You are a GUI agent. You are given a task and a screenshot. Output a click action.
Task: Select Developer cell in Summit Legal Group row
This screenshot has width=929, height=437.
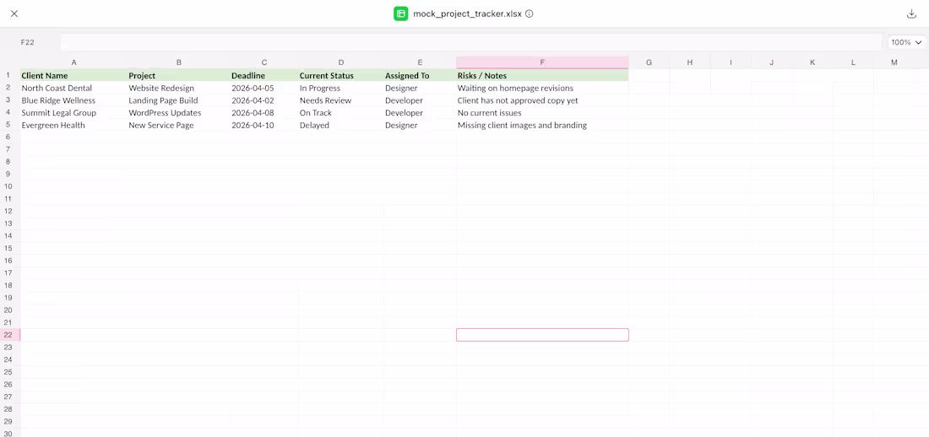(x=420, y=112)
